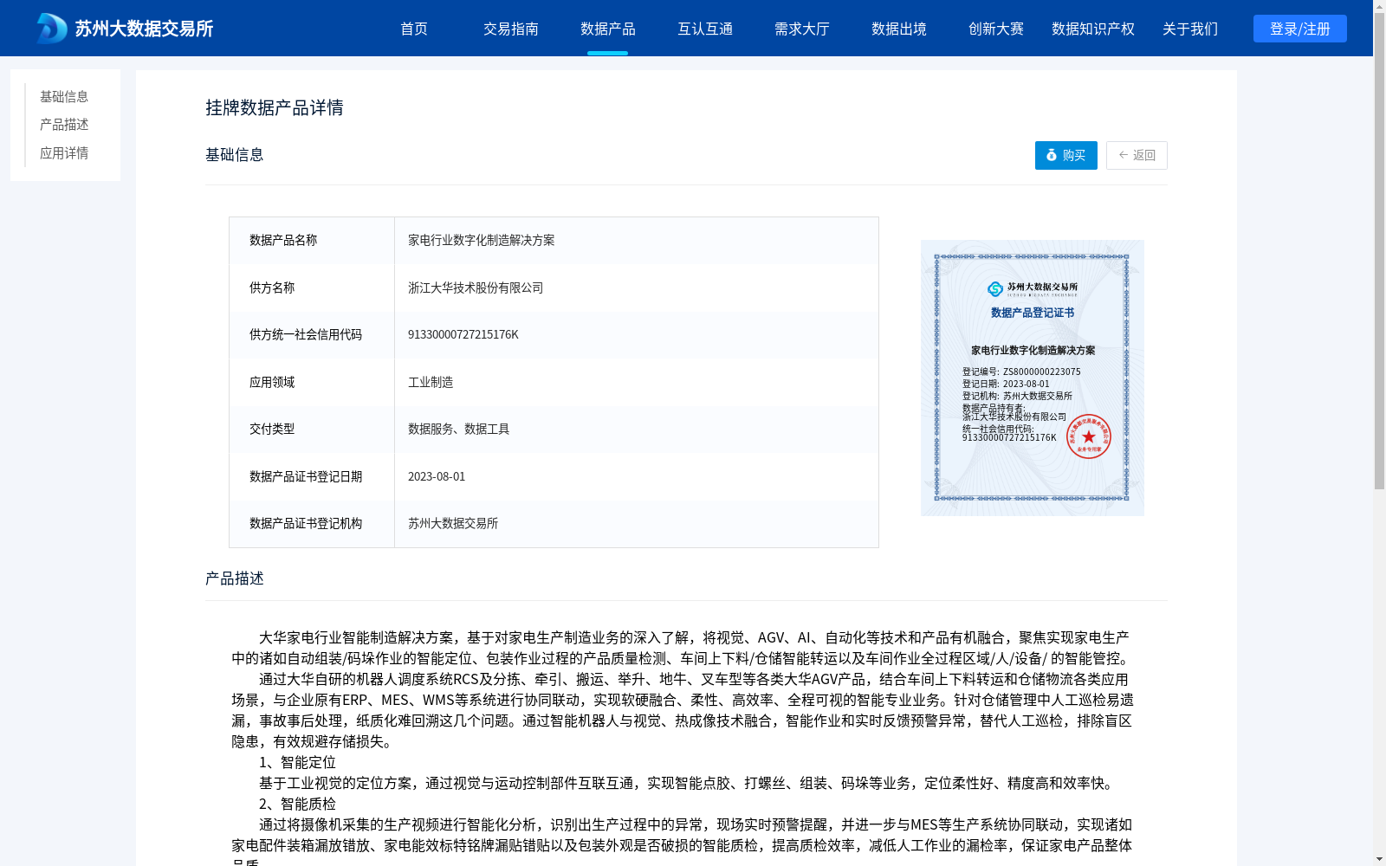Click the 数据产品证书登记机构 label cell
1386x866 pixels.
coord(312,523)
